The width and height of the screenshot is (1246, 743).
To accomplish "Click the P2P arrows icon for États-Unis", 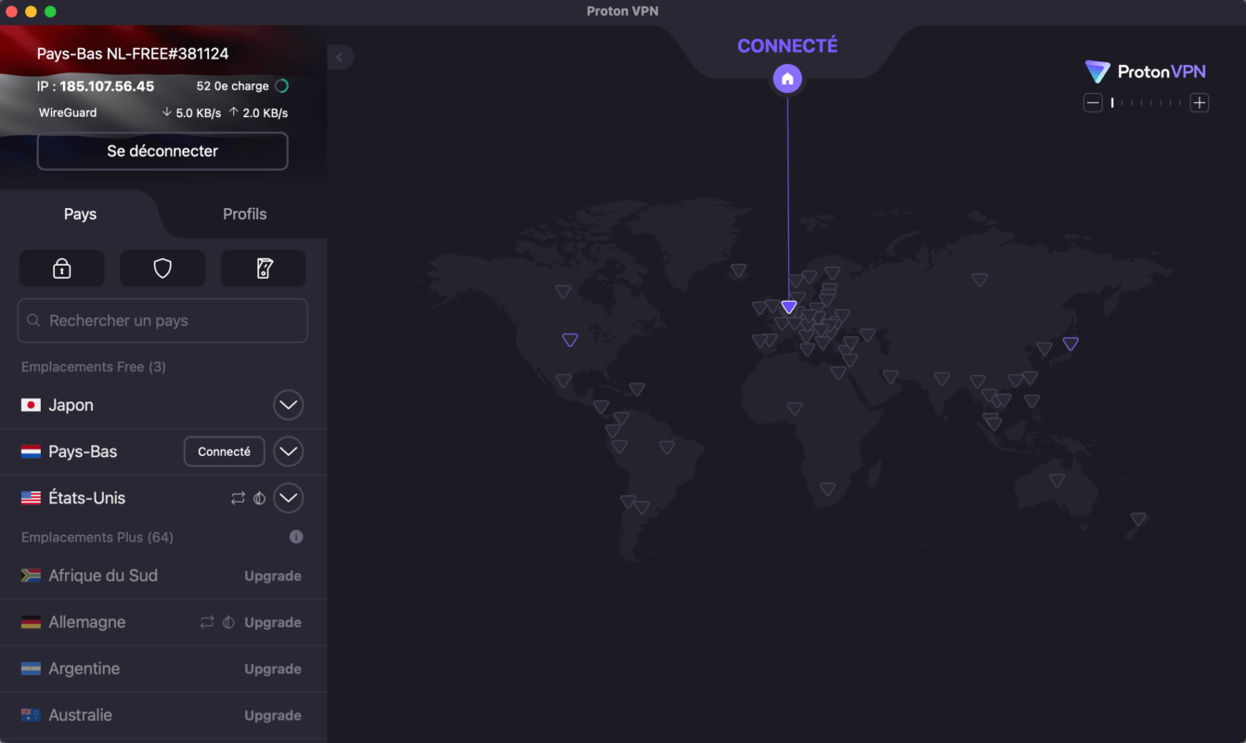I will point(238,498).
